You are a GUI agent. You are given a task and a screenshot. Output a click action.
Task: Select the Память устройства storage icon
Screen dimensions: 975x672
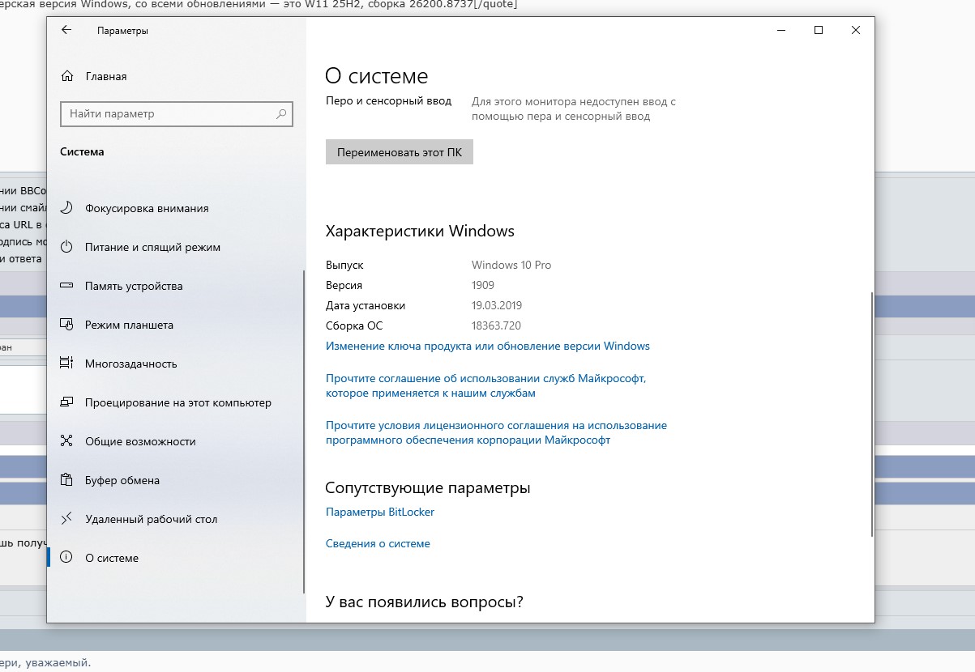pos(67,286)
